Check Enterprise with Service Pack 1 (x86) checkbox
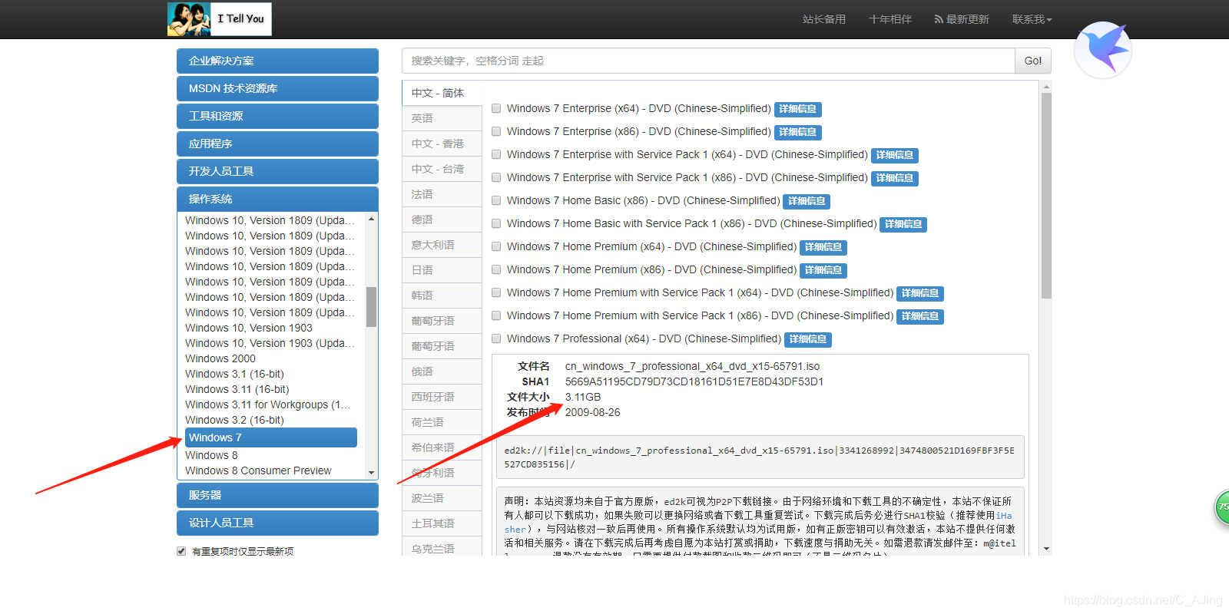This screenshot has width=1229, height=614. tap(496, 177)
